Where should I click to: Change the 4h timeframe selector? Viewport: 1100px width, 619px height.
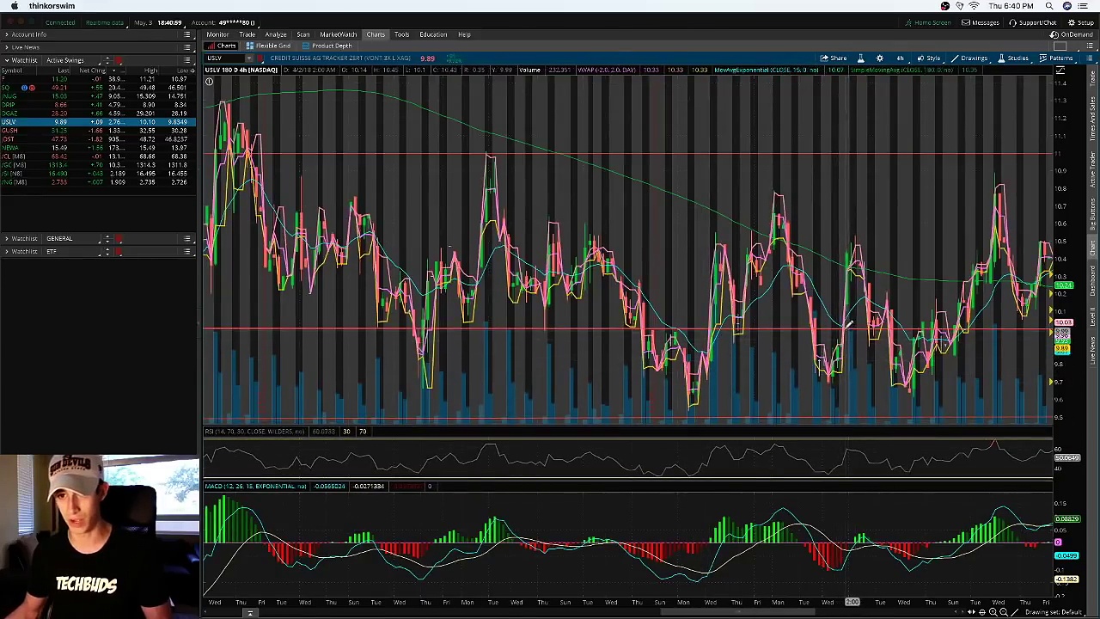click(x=900, y=58)
